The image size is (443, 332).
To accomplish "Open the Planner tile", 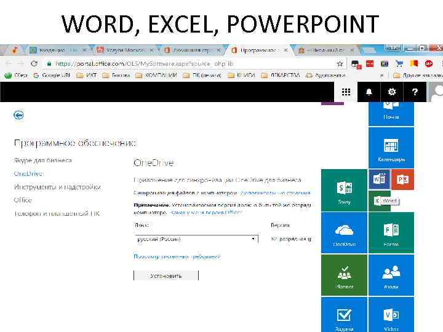I will [344, 275].
